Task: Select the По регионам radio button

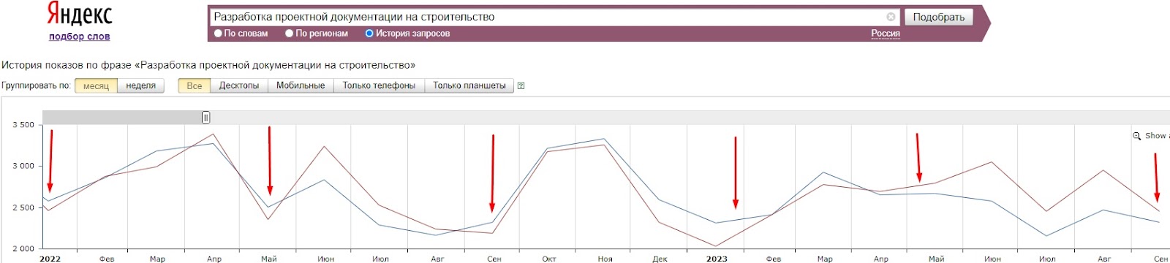Action: [289, 34]
